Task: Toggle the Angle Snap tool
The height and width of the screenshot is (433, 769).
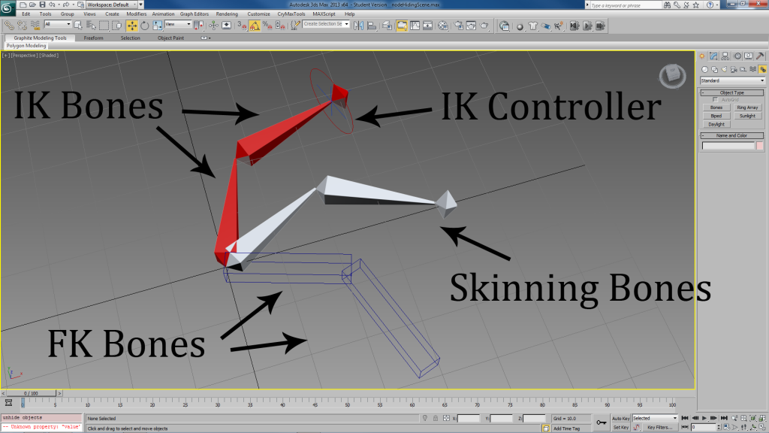Action: tap(255, 25)
